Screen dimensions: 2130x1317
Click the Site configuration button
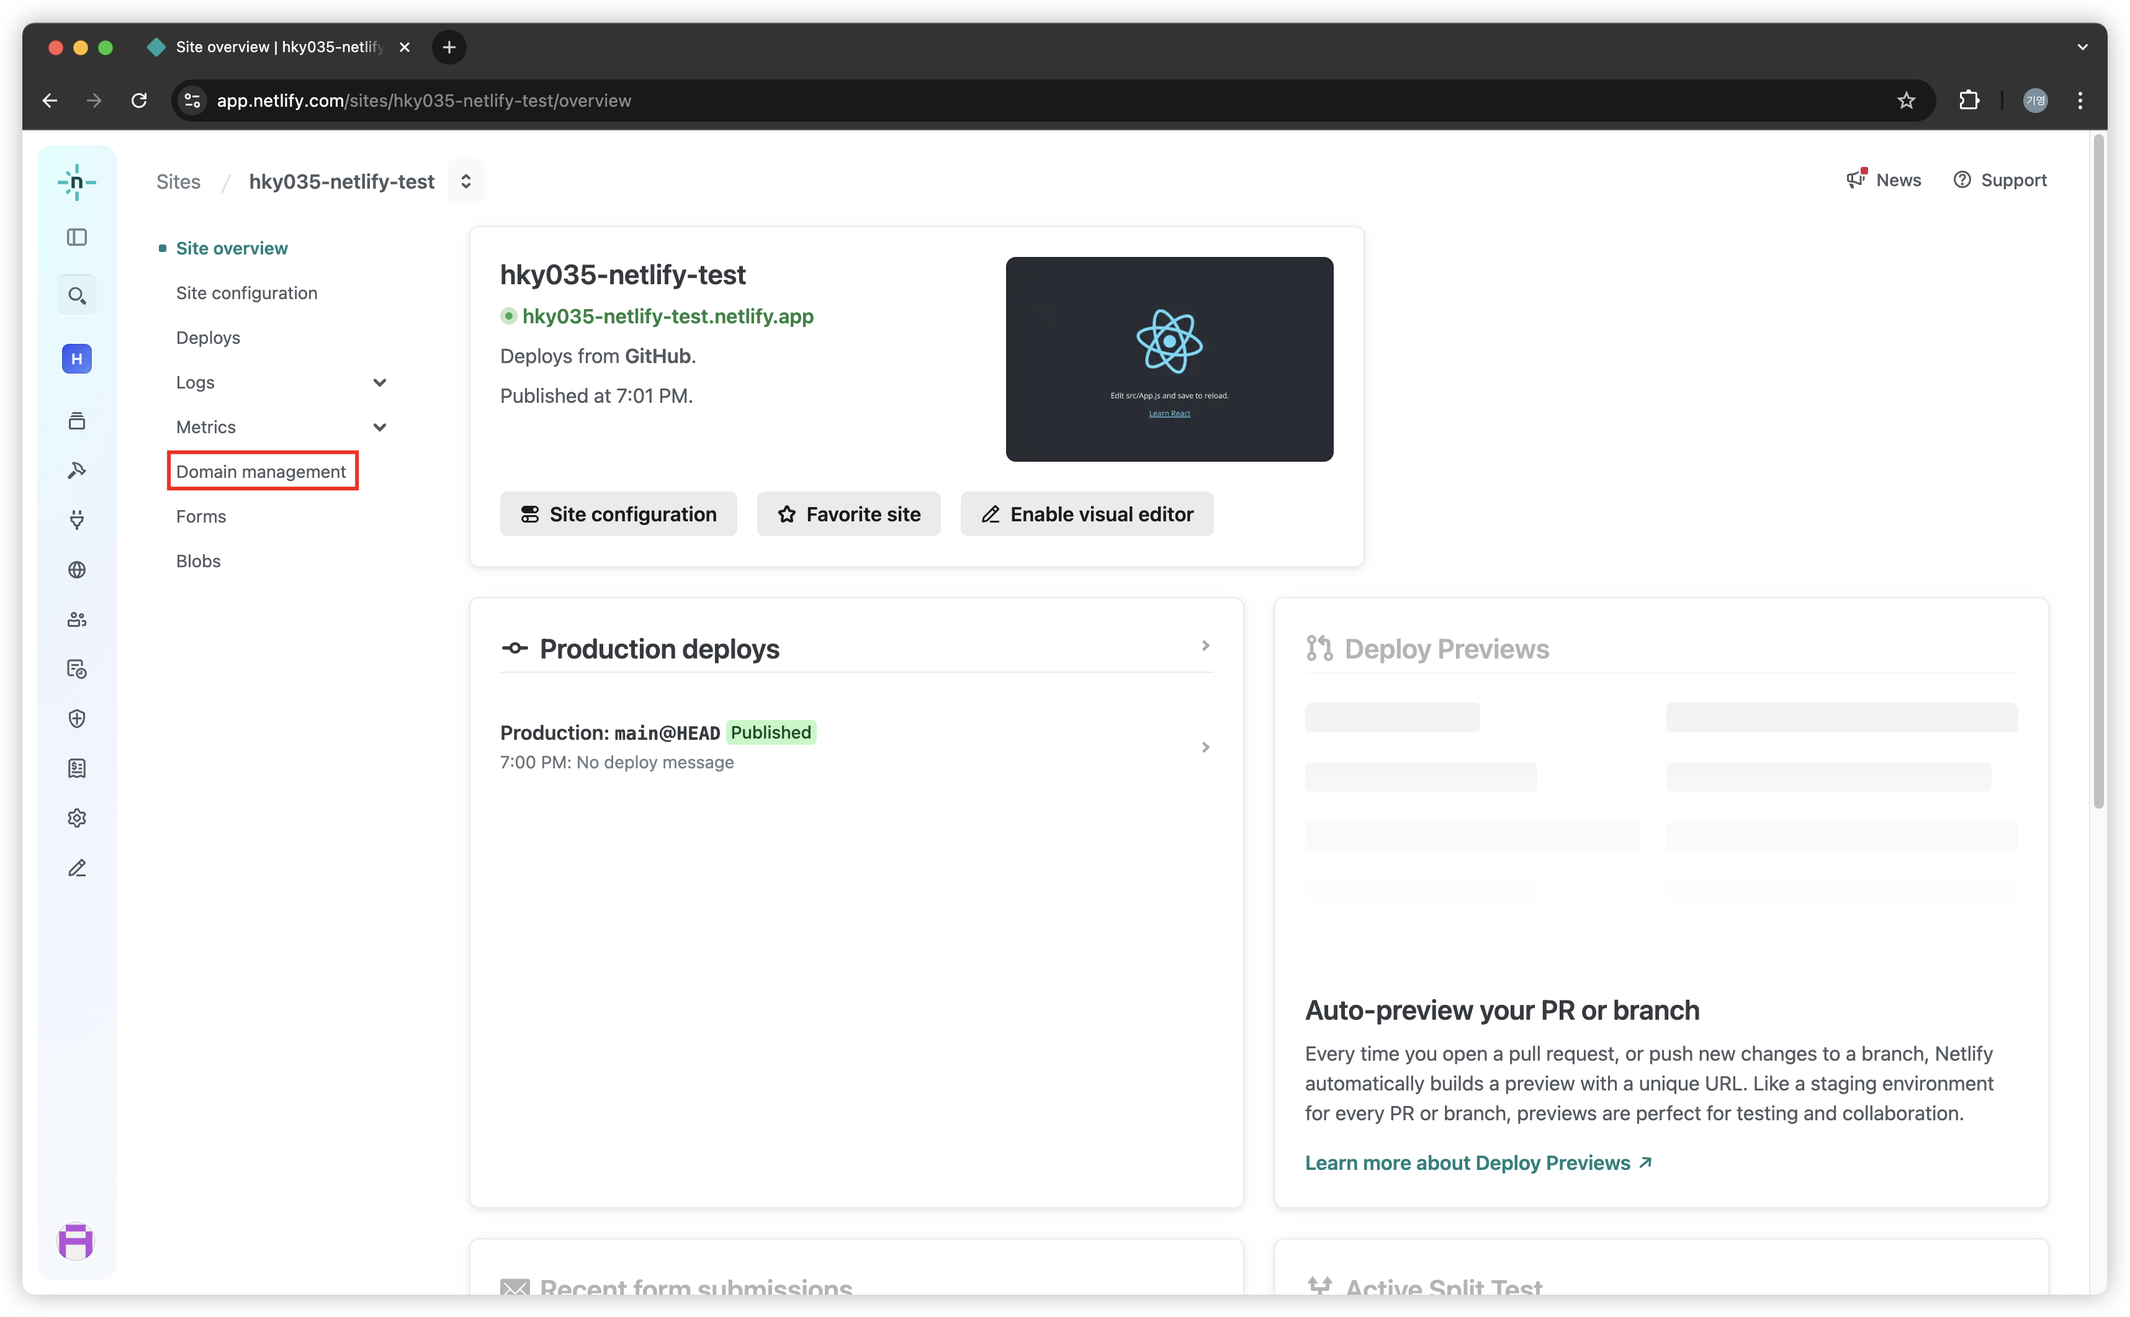click(x=618, y=514)
